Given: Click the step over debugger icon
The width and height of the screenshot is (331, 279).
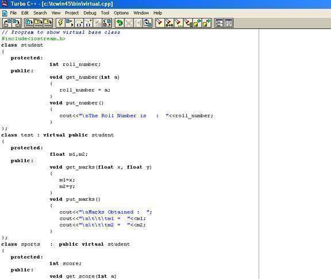Looking at the screenshot, I should click(79, 22).
